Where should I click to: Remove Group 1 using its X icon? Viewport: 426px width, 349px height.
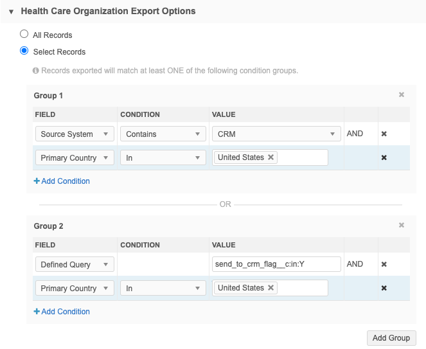[x=402, y=95]
